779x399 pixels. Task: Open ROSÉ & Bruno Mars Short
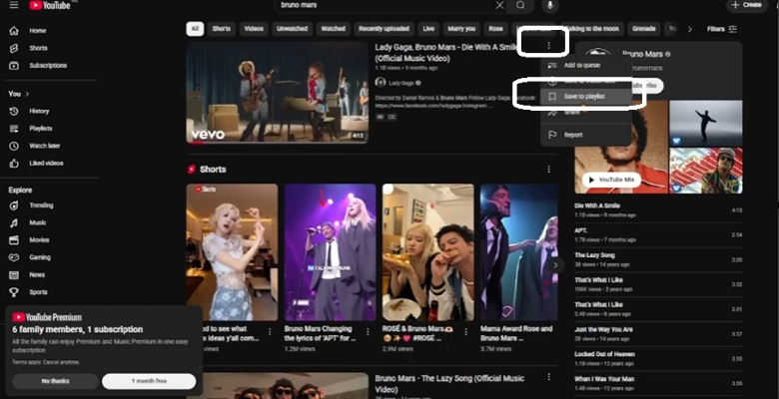tap(428, 252)
